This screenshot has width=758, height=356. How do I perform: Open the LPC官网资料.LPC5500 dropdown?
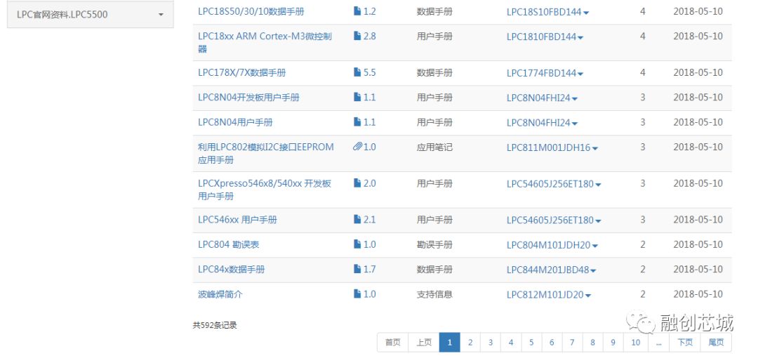point(90,15)
